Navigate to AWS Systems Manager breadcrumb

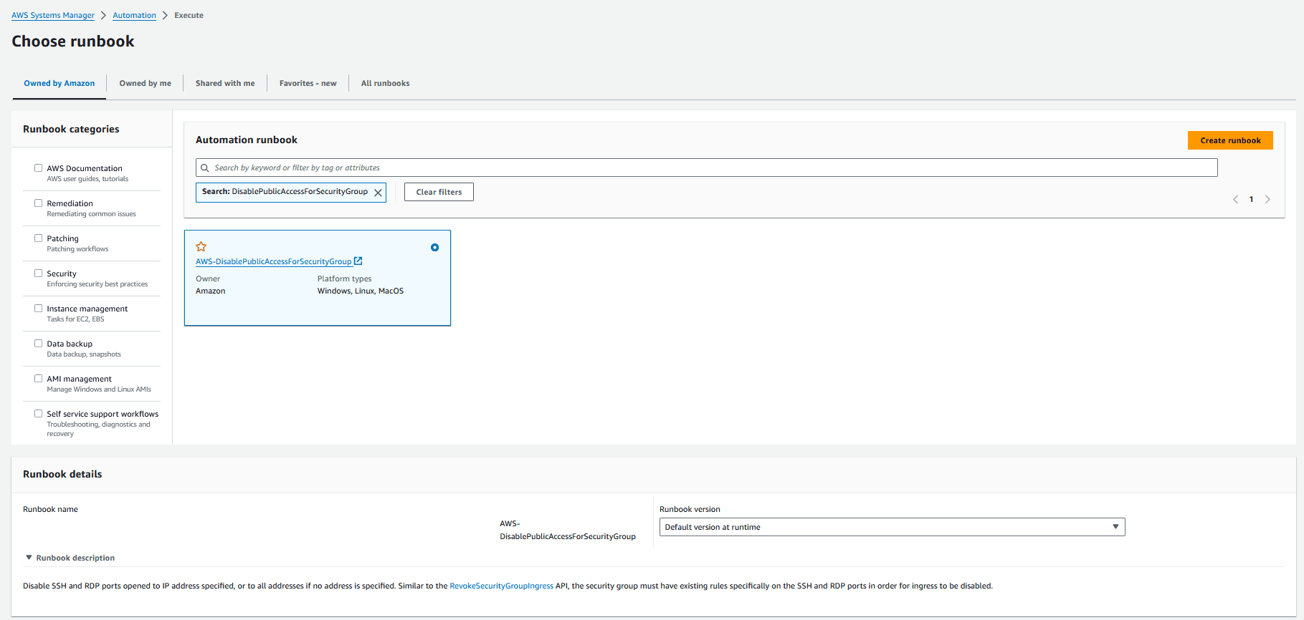pos(53,15)
